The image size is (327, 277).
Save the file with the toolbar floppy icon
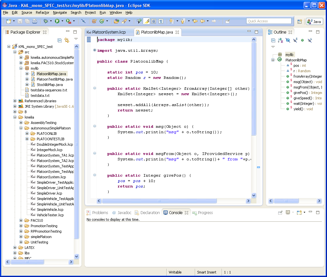point(20,21)
